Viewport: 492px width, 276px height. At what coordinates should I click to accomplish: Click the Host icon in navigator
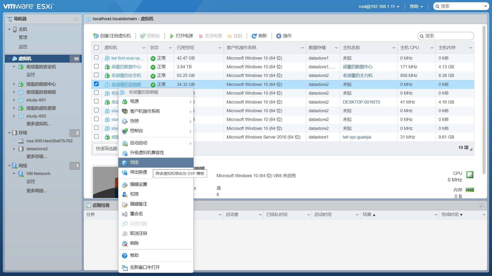point(15,29)
